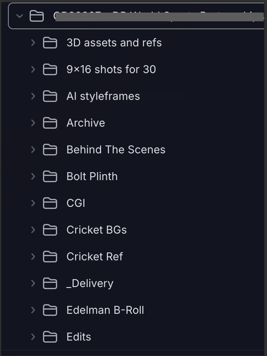
Task: Click the Edits folder icon
Action: (x=50, y=337)
